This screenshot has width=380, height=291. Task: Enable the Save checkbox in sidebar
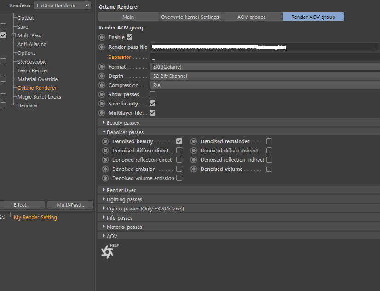[x=3, y=26]
